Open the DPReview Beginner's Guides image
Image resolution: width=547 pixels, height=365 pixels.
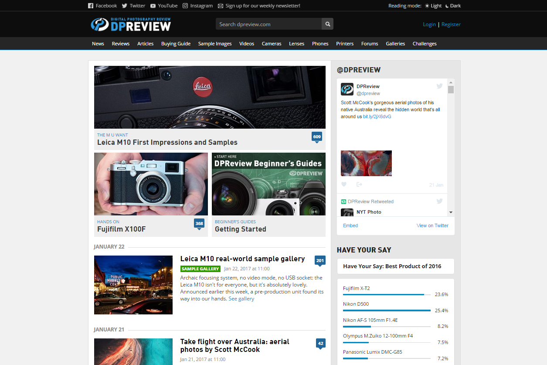point(268,184)
